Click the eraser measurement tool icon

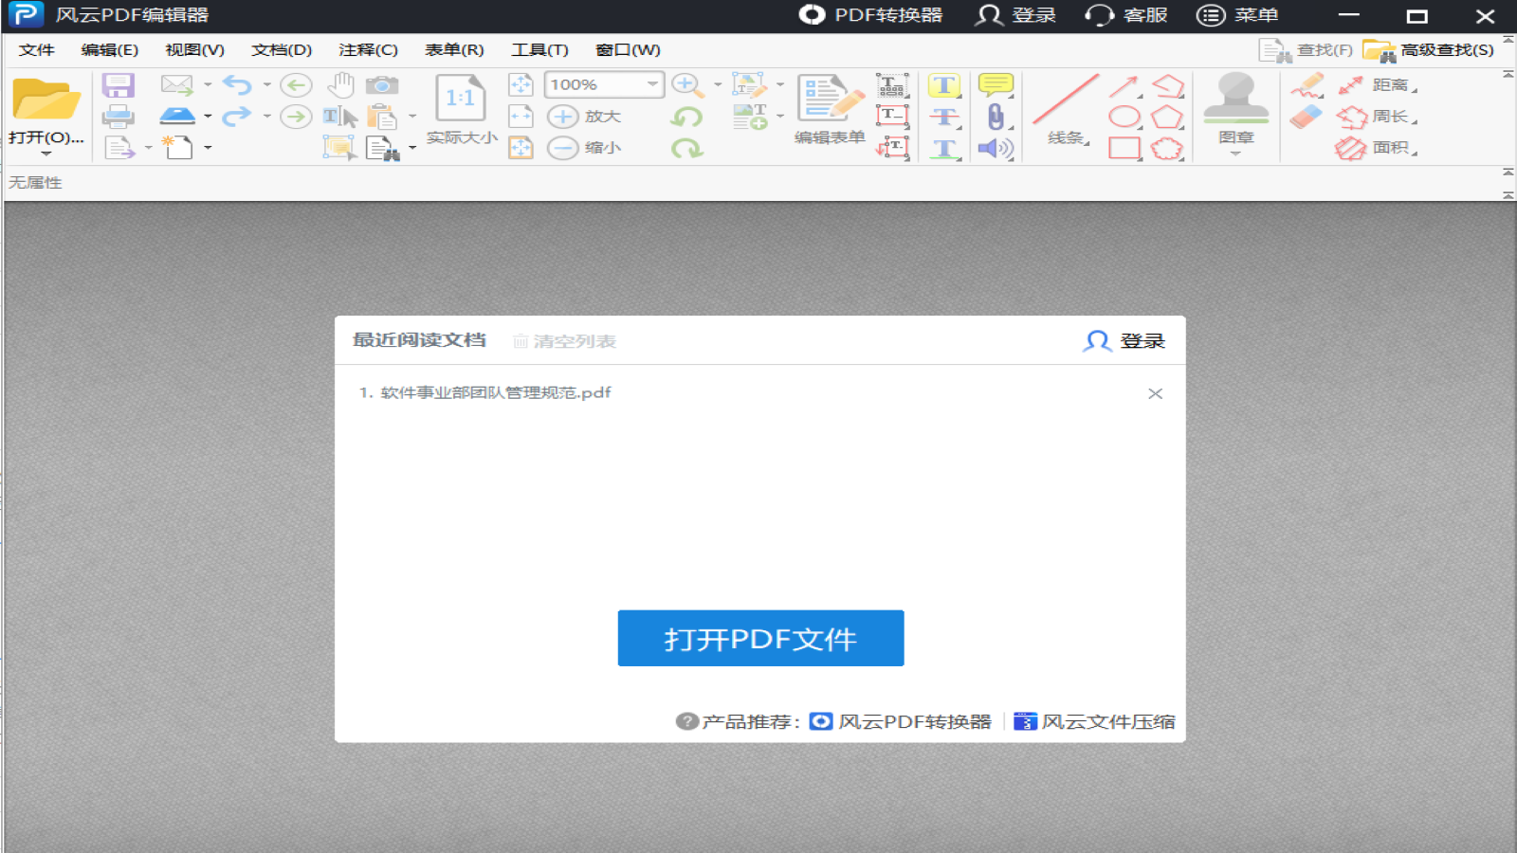coord(1307,117)
